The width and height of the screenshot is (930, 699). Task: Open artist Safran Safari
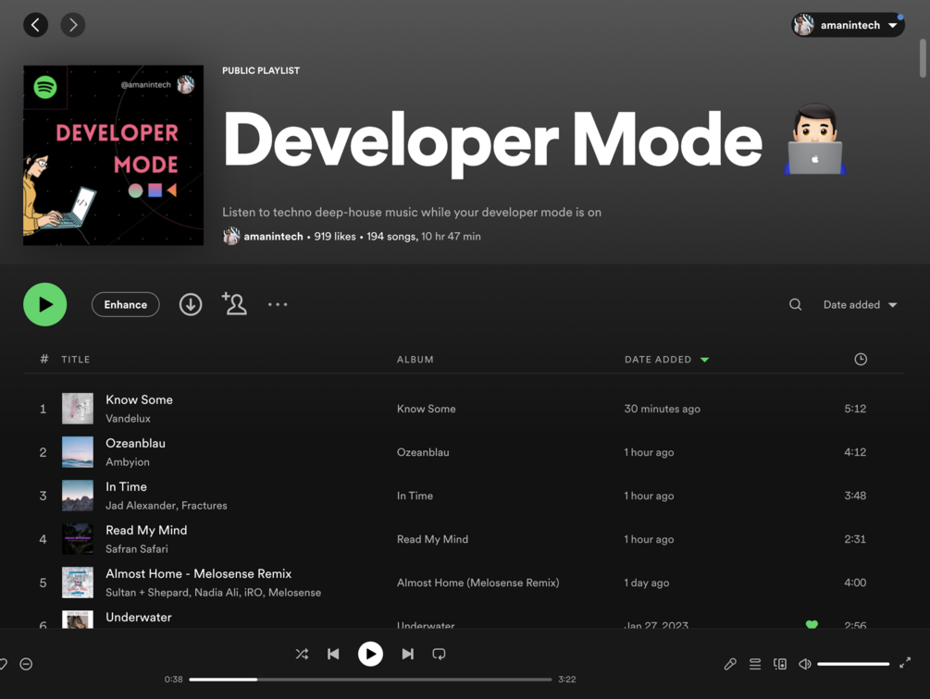pyautogui.click(x=136, y=549)
